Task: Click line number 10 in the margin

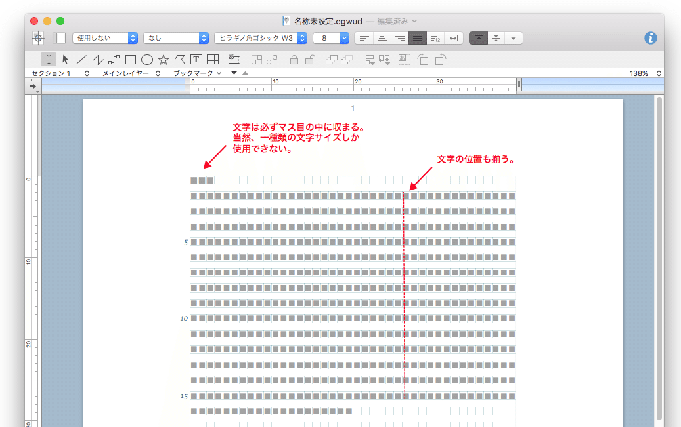Action: click(x=184, y=319)
